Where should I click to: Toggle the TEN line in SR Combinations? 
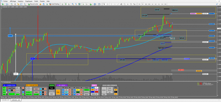pyautogui.click(x=4, y=88)
